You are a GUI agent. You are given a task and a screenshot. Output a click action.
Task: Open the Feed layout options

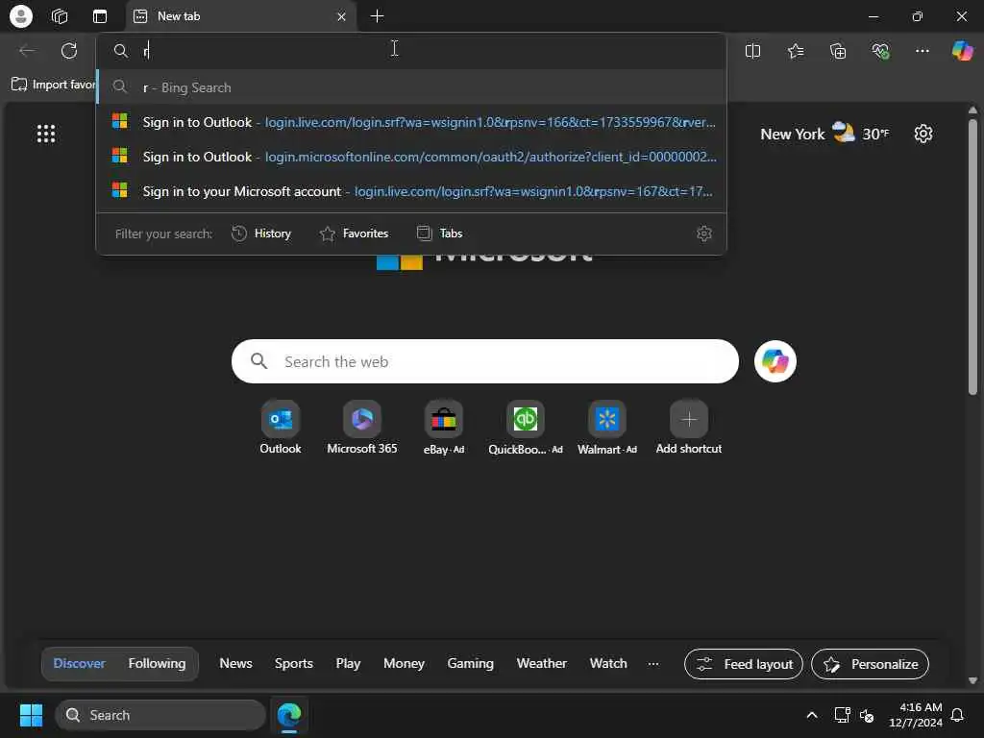click(744, 664)
